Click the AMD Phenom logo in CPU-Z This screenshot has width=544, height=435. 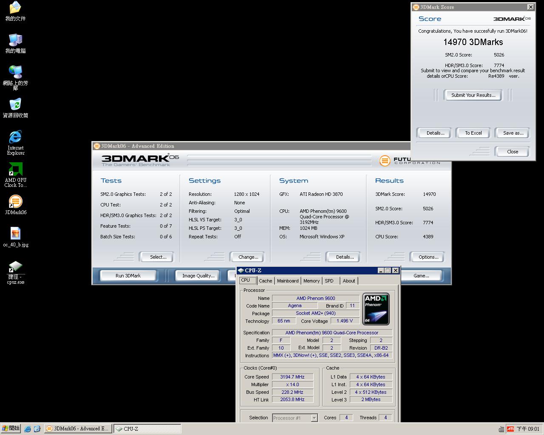click(376, 309)
